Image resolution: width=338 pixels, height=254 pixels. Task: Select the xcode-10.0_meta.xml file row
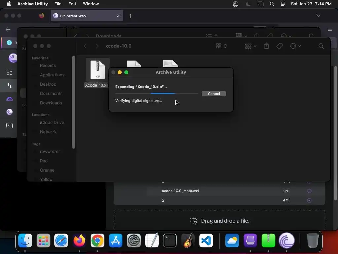tap(219, 191)
